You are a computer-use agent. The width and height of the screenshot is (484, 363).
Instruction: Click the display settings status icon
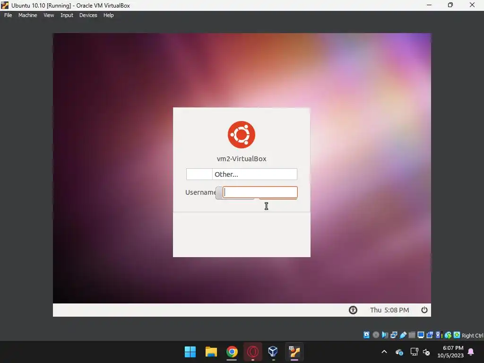(421, 335)
